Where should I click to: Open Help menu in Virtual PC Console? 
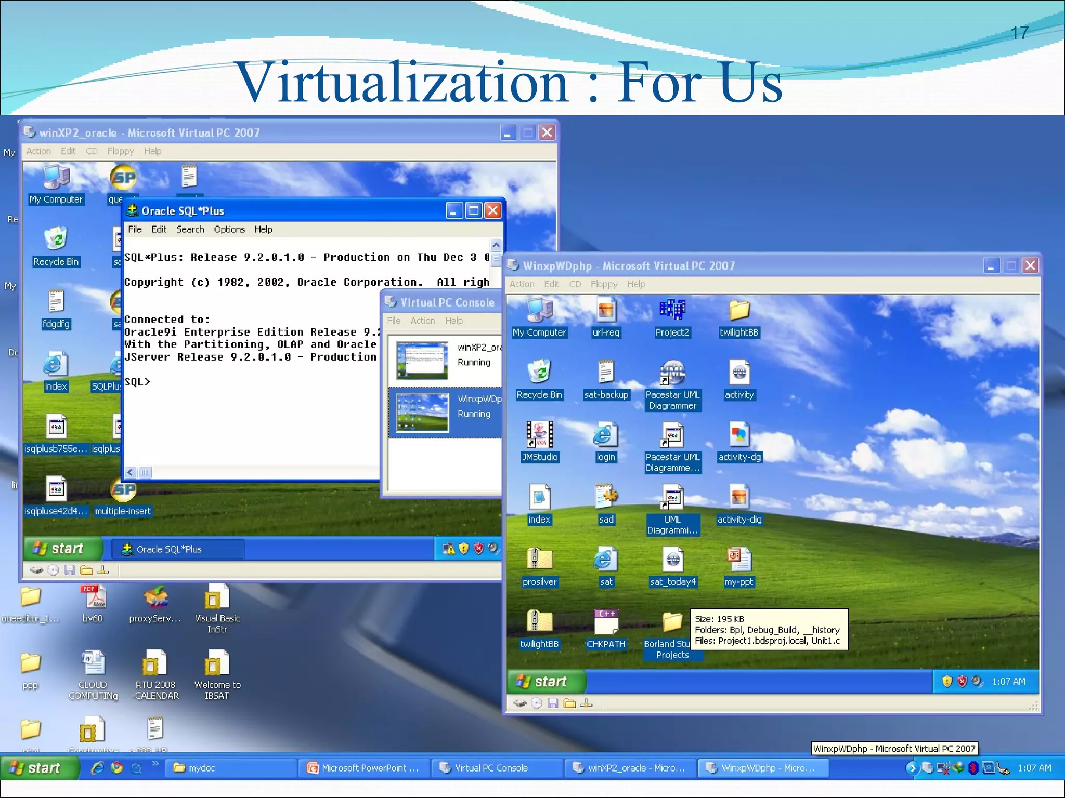point(454,321)
